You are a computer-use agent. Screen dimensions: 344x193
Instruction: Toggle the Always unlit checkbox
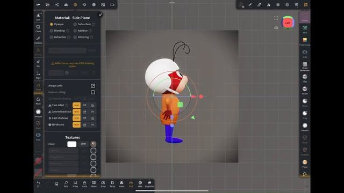pos(93,86)
